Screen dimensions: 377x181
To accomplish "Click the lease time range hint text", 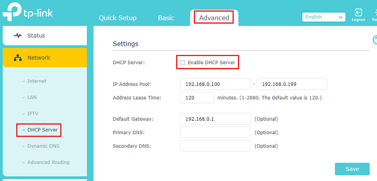I will point(269,98).
